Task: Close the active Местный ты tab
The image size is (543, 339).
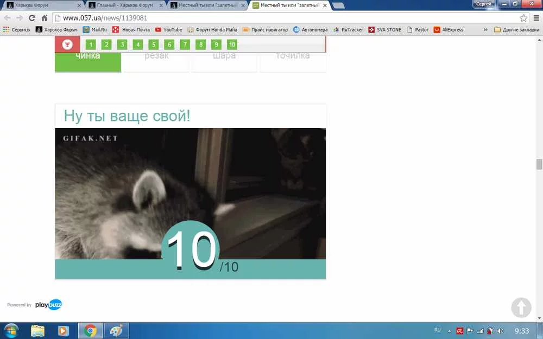Action: tap(325, 5)
